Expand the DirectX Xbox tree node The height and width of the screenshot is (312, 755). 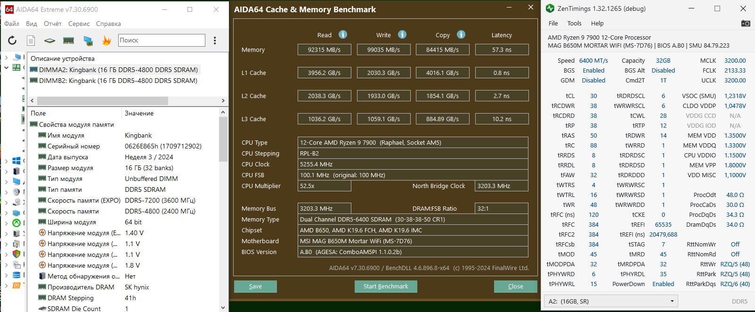tap(6, 223)
